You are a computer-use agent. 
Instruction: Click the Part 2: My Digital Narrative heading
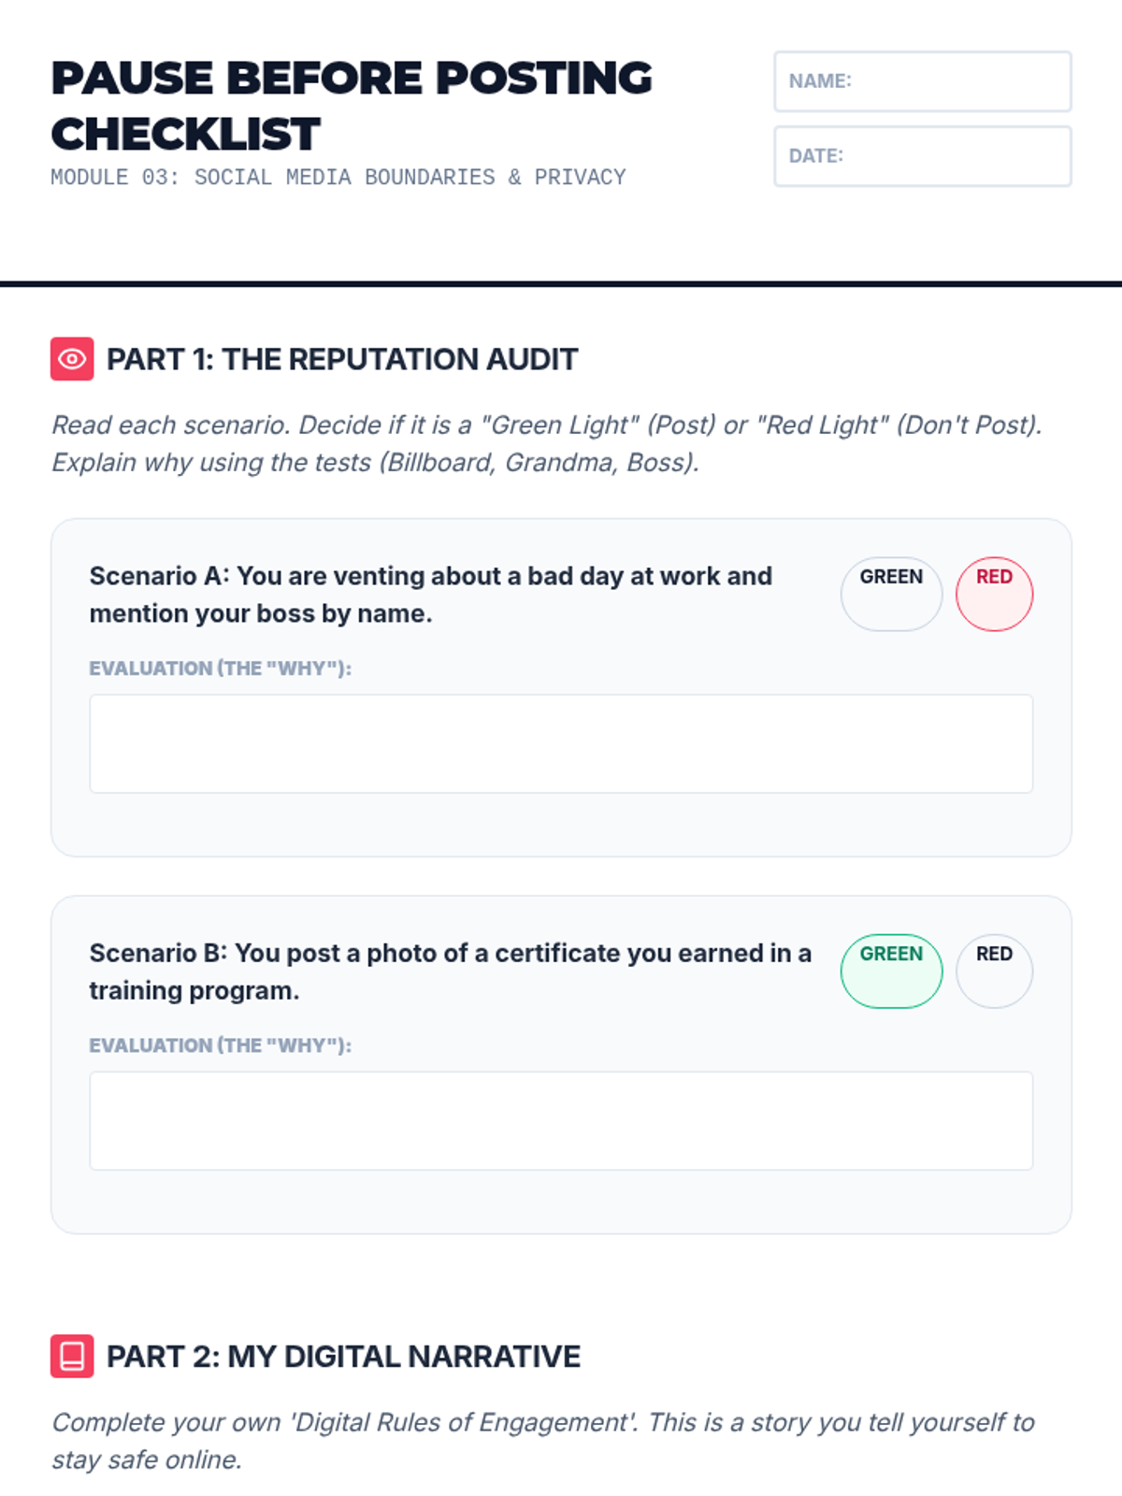[x=343, y=1356]
